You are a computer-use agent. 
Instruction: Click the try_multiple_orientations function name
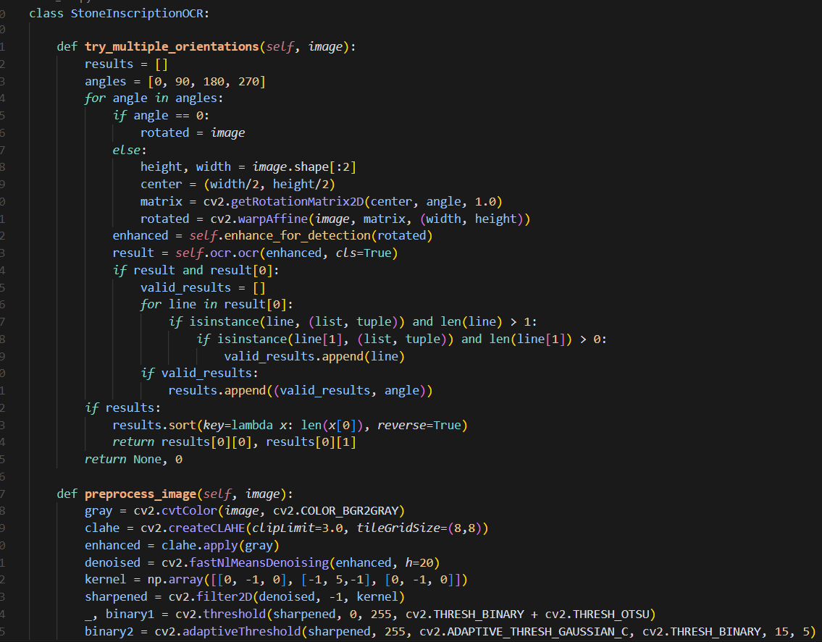[x=172, y=46]
